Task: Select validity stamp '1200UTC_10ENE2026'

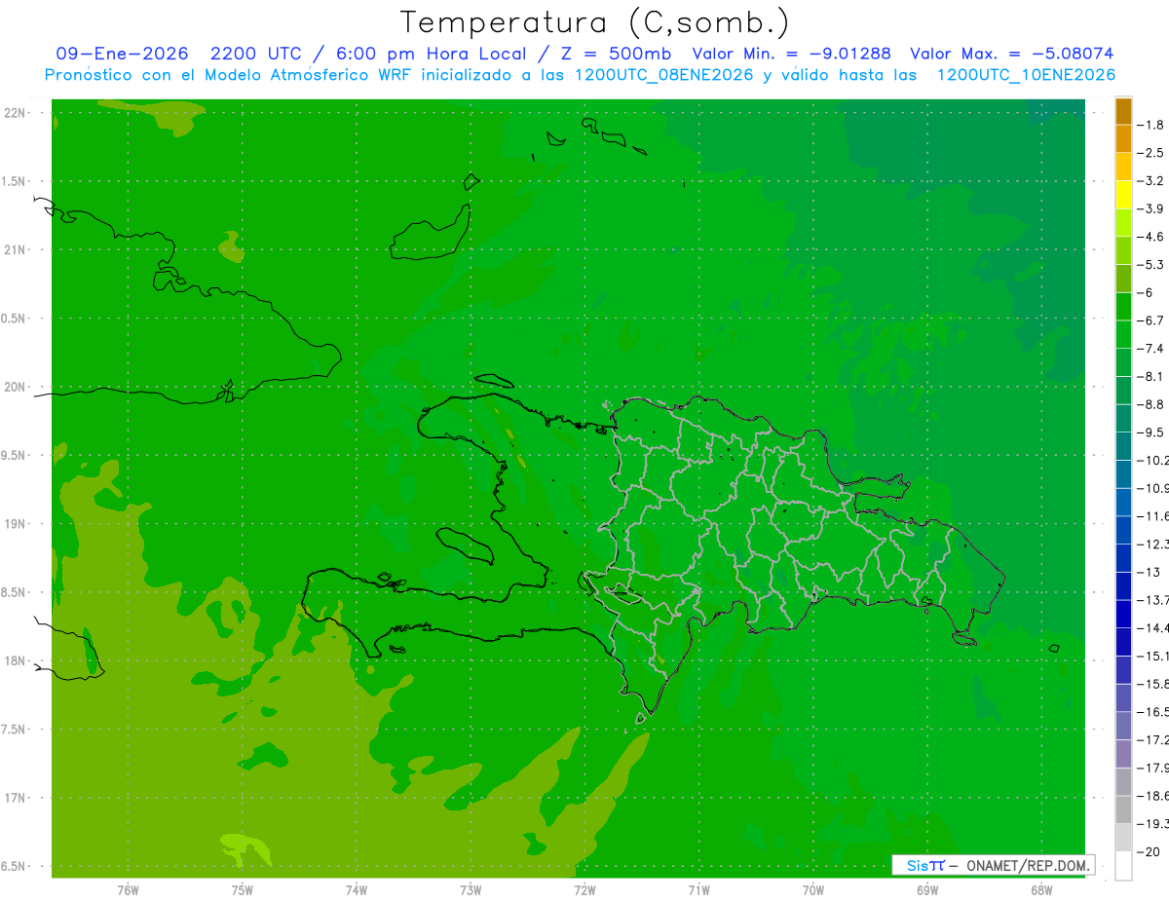Action: pyautogui.click(x=1025, y=75)
